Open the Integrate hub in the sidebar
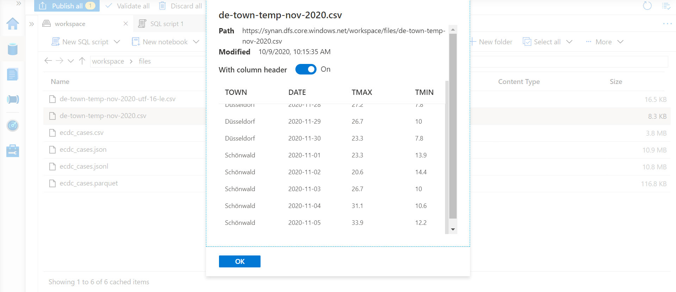676x292 pixels. (13, 99)
